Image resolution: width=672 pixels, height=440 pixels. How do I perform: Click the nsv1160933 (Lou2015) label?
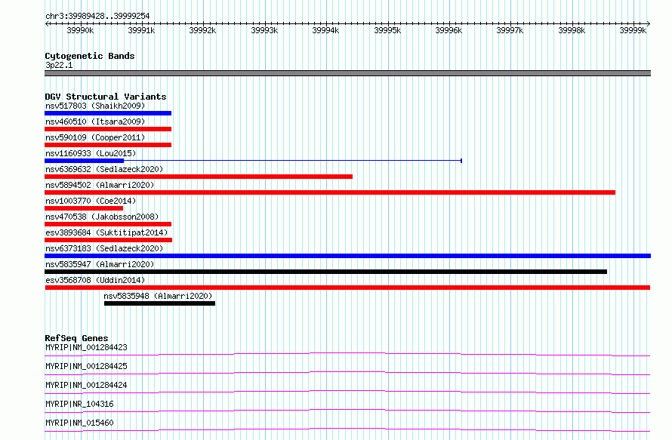point(91,153)
